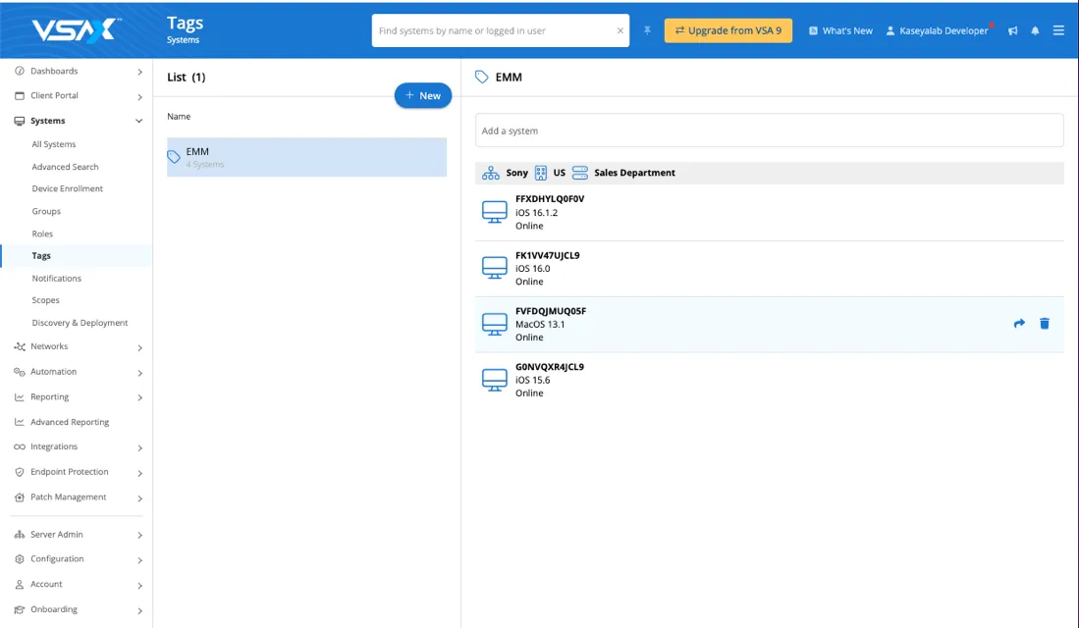Open All Systems in sidebar

[54, 144]
